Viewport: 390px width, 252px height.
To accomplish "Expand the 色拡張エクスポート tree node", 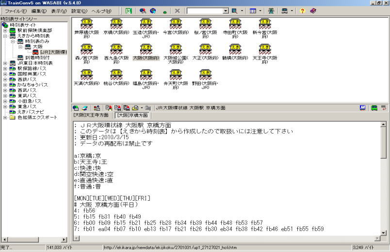I will click(5, 118).
